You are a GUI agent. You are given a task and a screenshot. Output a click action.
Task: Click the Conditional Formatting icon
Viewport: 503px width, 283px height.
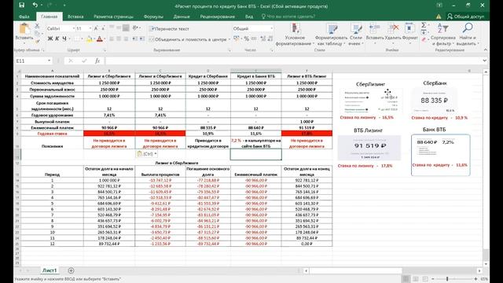pyautogui.click(x=295, y=28)
